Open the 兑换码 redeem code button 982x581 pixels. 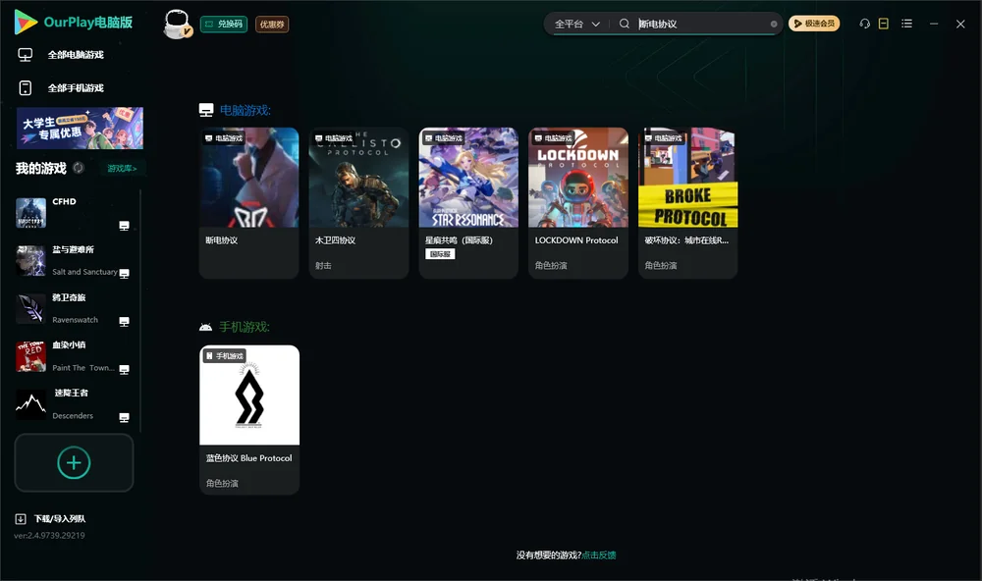[224, 25]
